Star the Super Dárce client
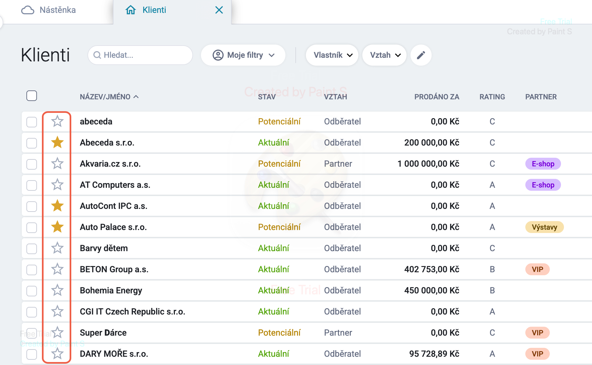Image resolution: width=592 pixels, height=365 pixels. [x=57, y=333]
